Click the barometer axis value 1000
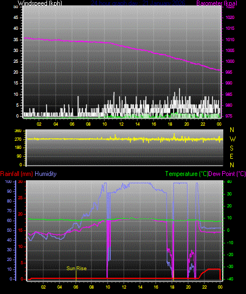Image resolution: width=246 pixels, height=294 pixels. [230, 61]
